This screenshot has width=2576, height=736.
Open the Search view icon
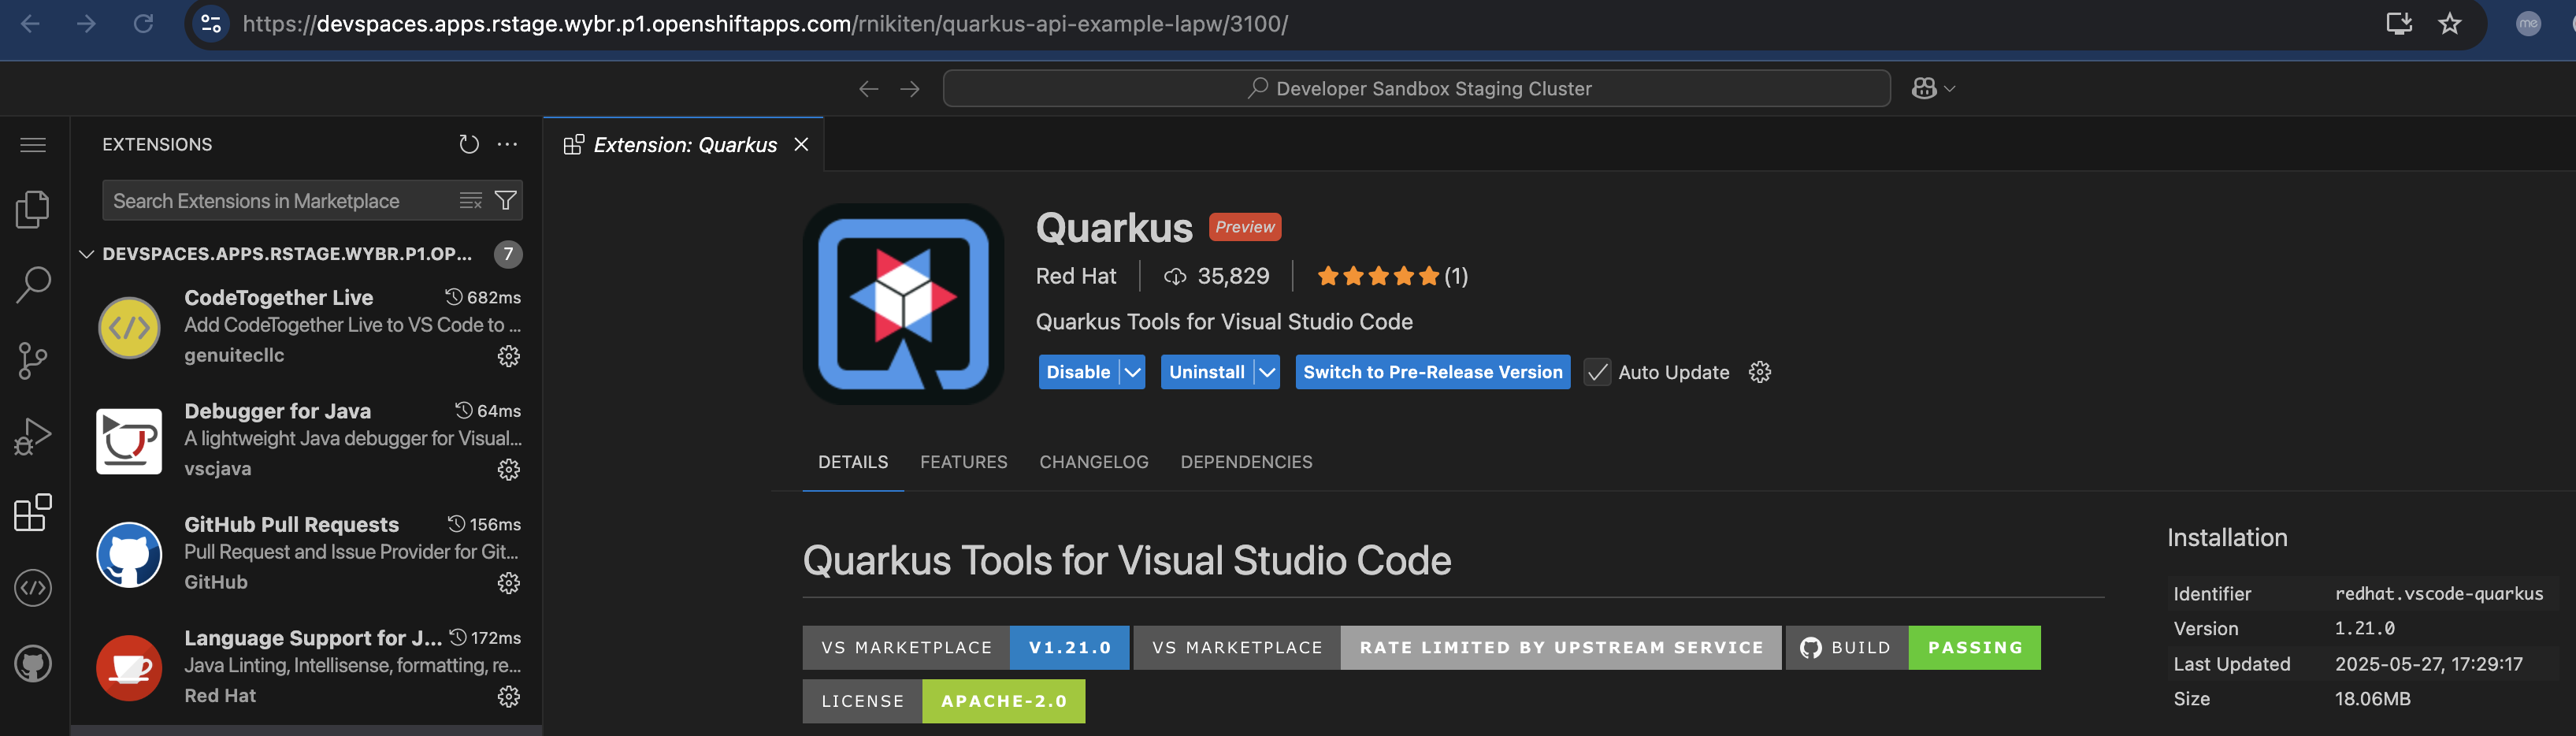[32, 285]
